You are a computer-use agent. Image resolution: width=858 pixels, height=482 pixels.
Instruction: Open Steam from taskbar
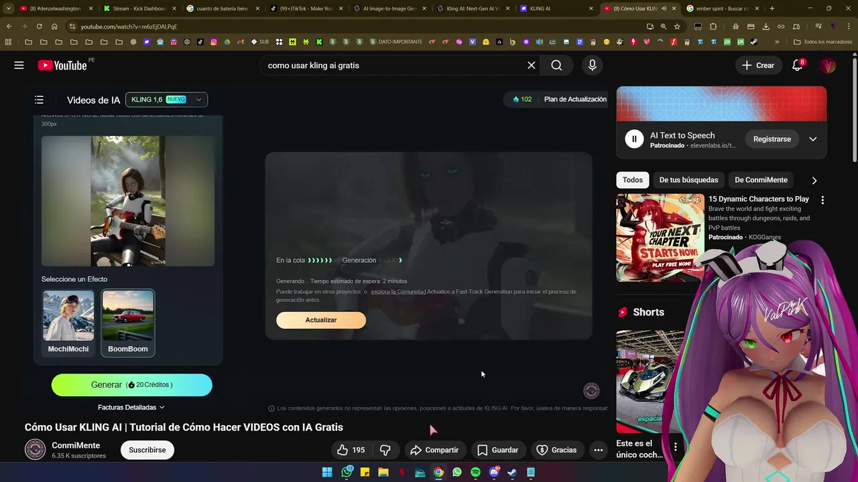pos(512,472)
